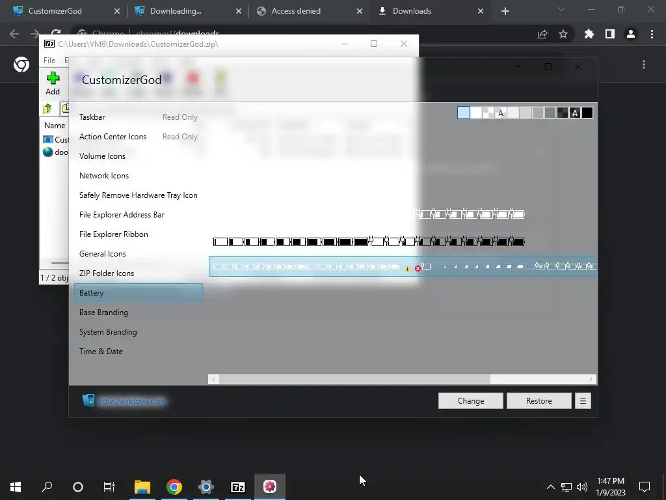Choose the light checkerboard swatch
Screen dimensions: 666x500
488,113
